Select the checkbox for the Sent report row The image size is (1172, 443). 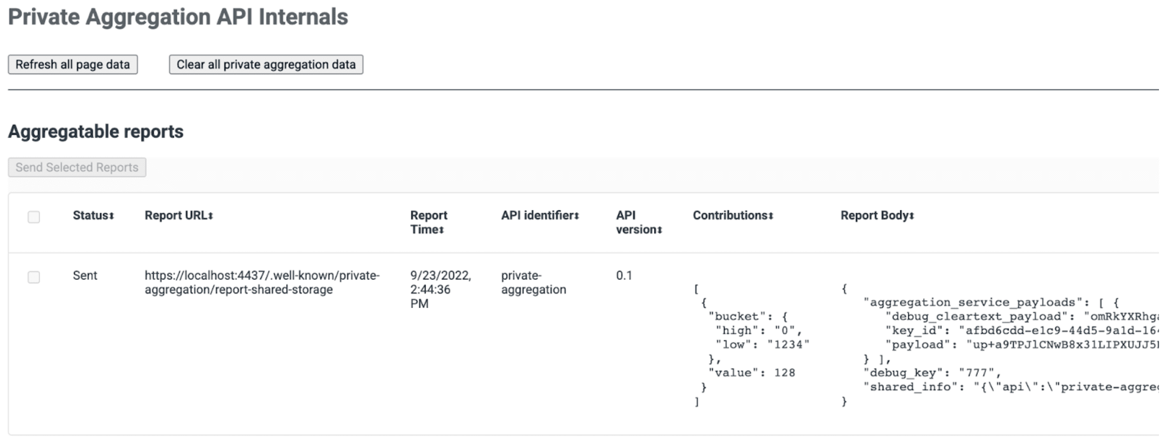point(33,277)
